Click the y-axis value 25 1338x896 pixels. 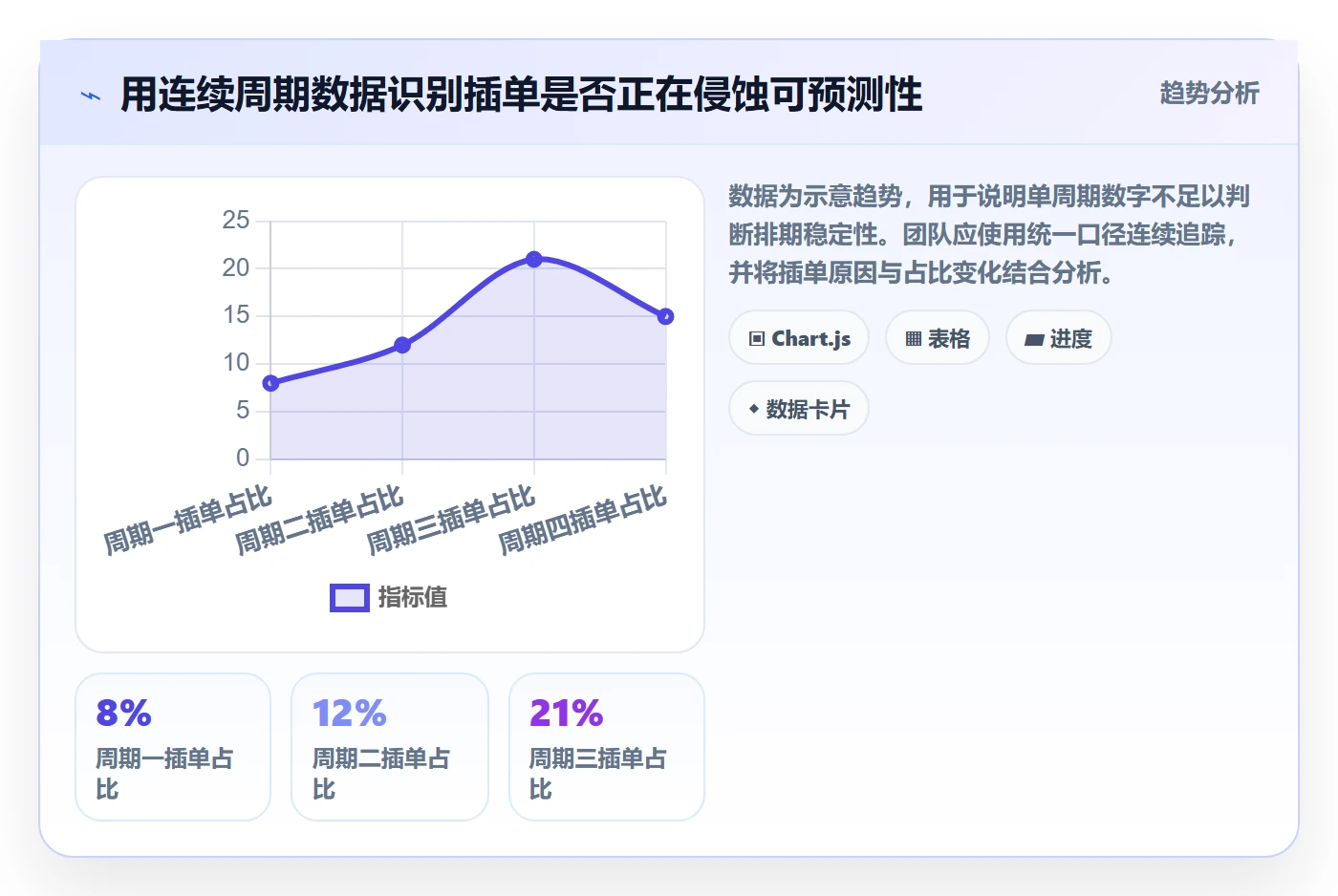point(236,221)
